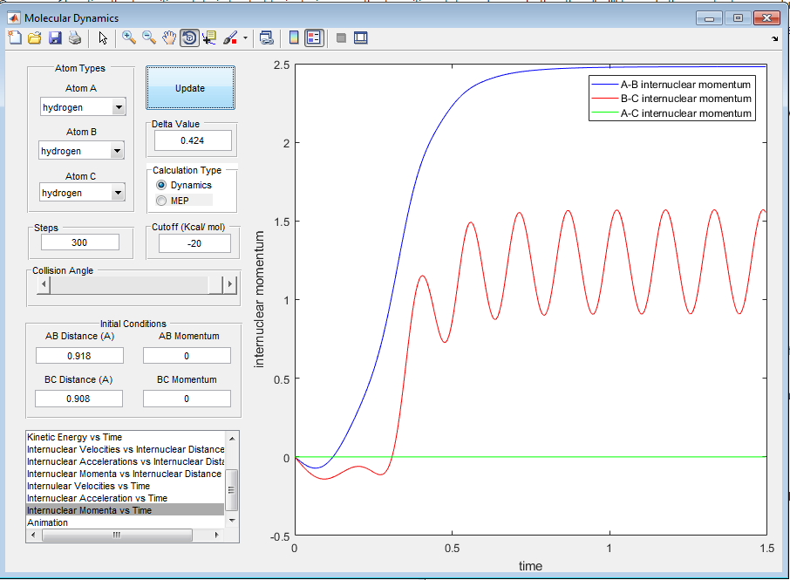Open the Atom A element dropdown
Screen dimensions: 790x580
click(118, 107)
